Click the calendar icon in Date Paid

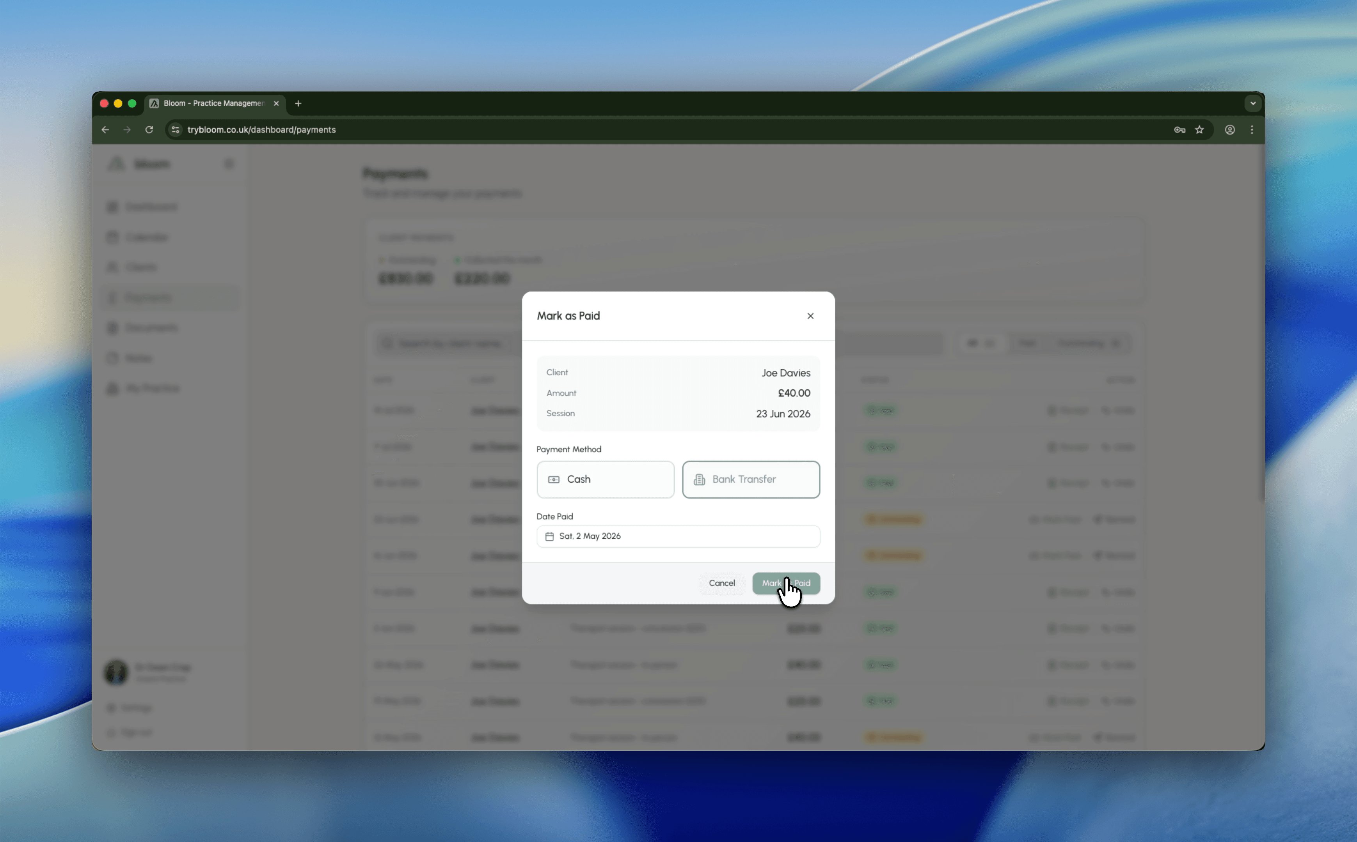click(549, 536)
